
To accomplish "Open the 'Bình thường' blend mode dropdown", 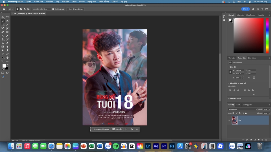I will coord(242,109).
